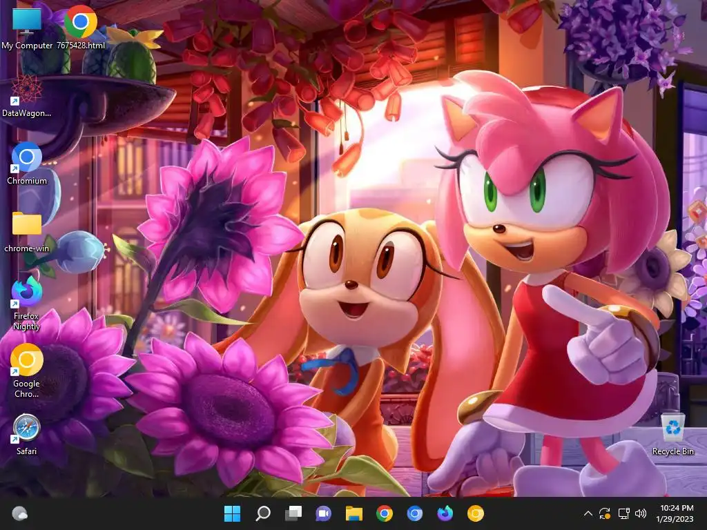Select the Firefox Nightly desktop shortcut
Image resolution: width=707 pixels, height=530 pixels.
click(27, 304)
